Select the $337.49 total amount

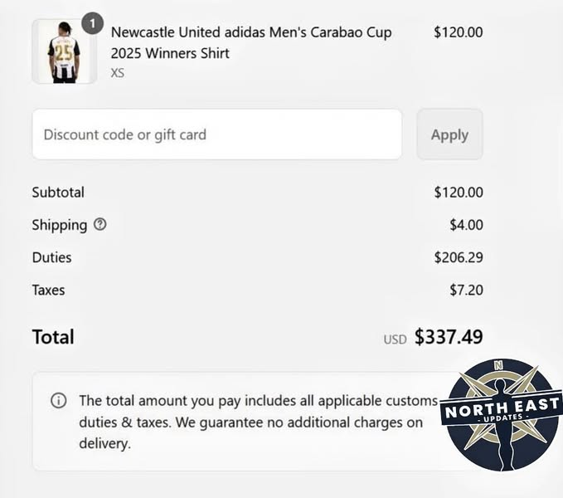pos(449,337)
